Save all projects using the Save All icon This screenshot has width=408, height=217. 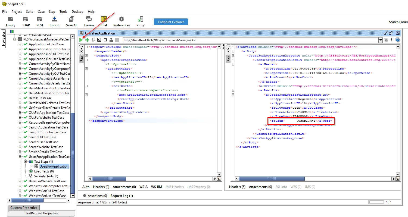pyautogui.click(x=71, y=21)
